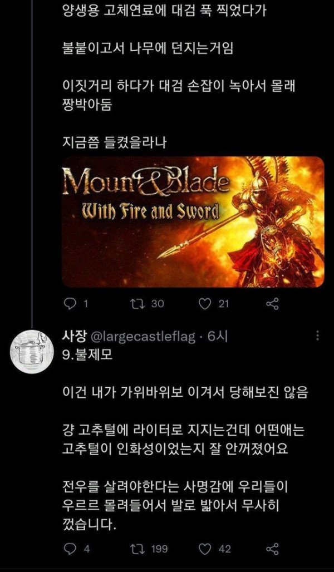Open the three-dot more options menu
The image size is (334, 572).
317,336
